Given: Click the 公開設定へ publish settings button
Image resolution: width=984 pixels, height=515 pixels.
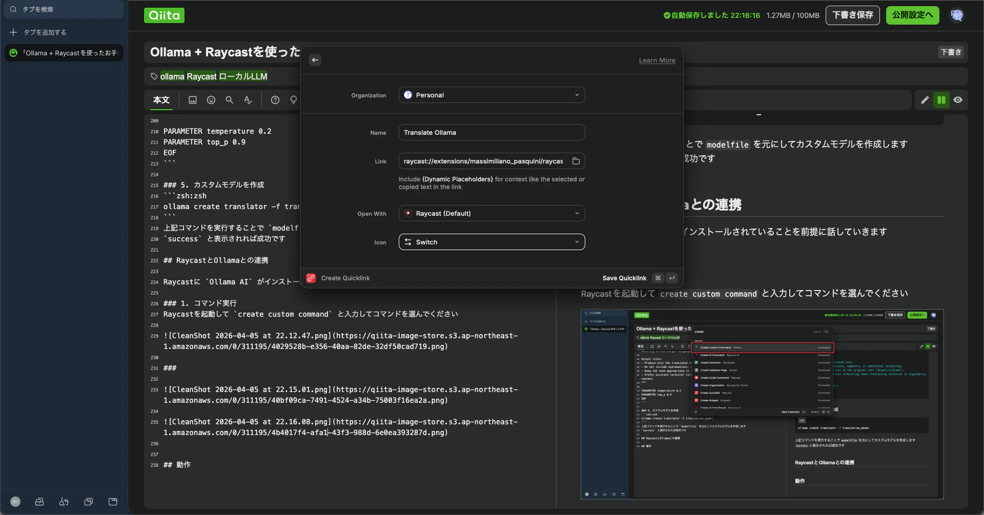Looking at the screenshot, I should tap(913, 15).
